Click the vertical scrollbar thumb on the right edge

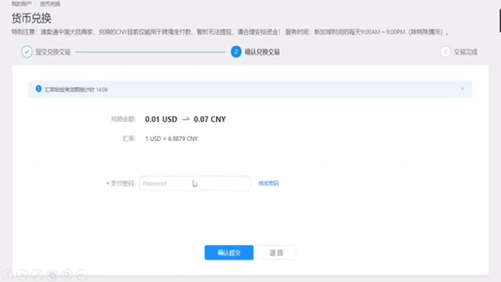(500, 21)
